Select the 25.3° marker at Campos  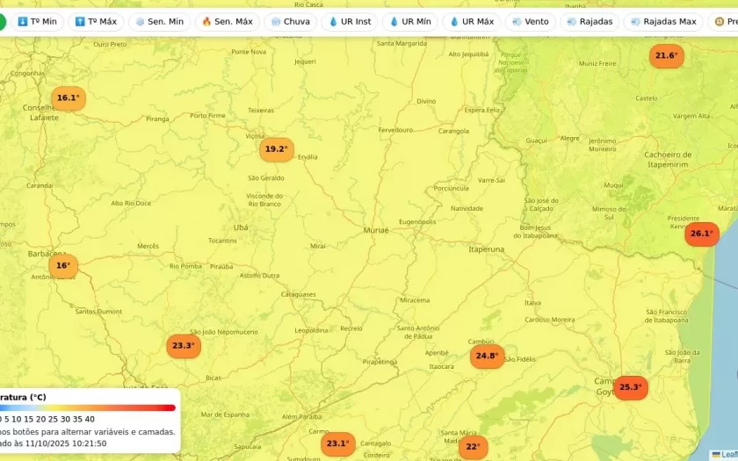[x=630, y=387]
